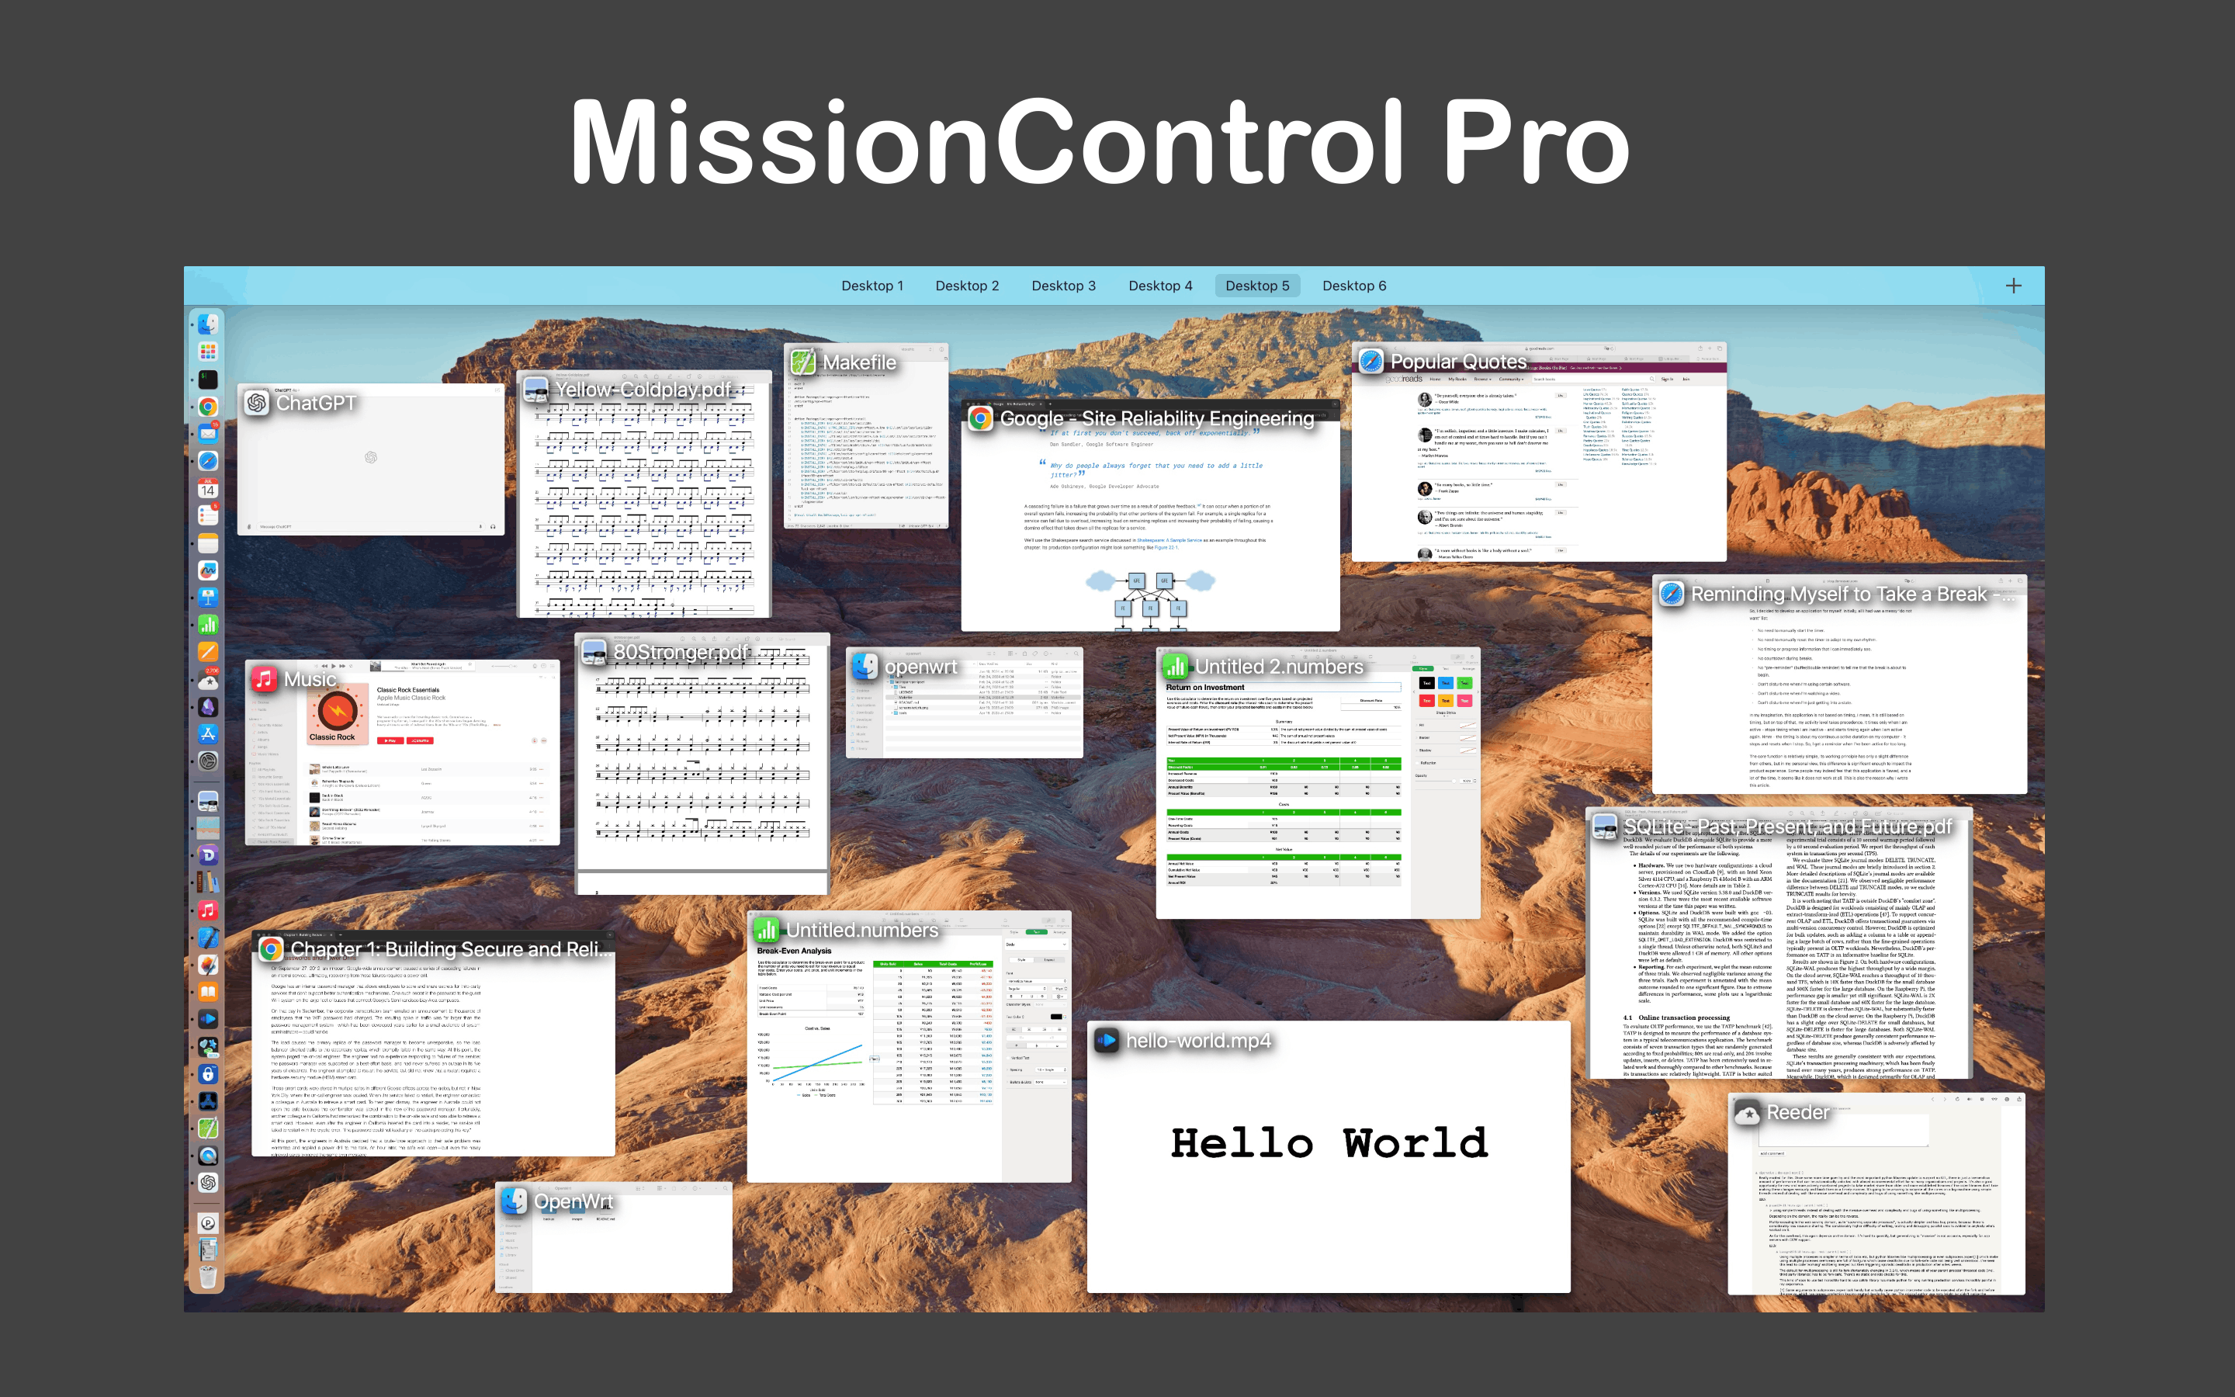Screen dimensions: 2235x1397
Task: Select the Popular Quotes Safari window
Action: pos(1539,452)
